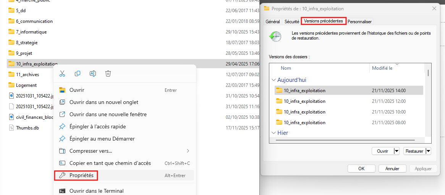Collapse the Aujourd'hui group chevron
The height and width of the screenshot is (195, 445).
click(x=274, y=80)
